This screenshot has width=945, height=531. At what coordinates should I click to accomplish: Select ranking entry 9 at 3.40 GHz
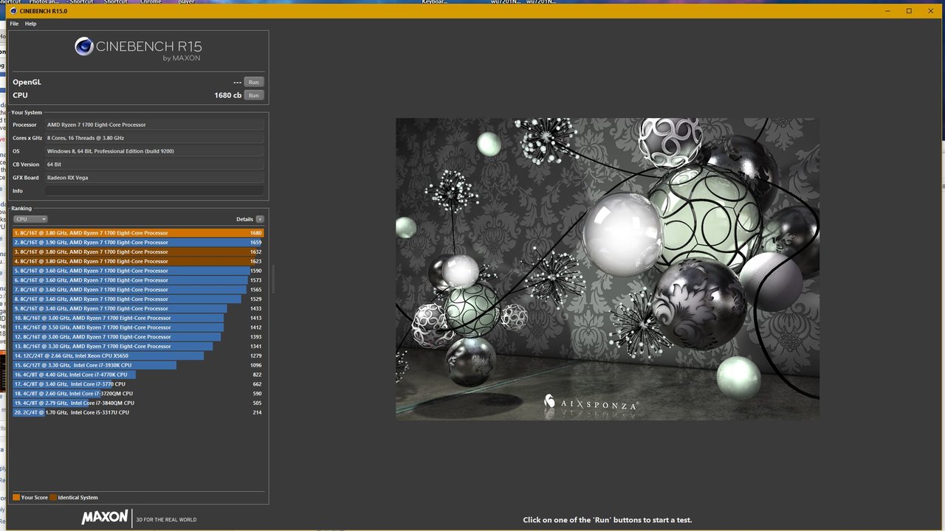[138, 308]
